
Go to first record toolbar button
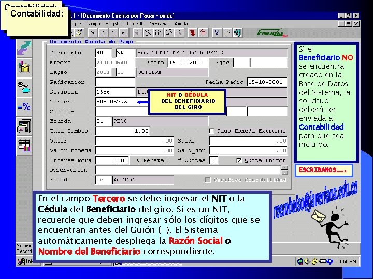coord(93,33)
